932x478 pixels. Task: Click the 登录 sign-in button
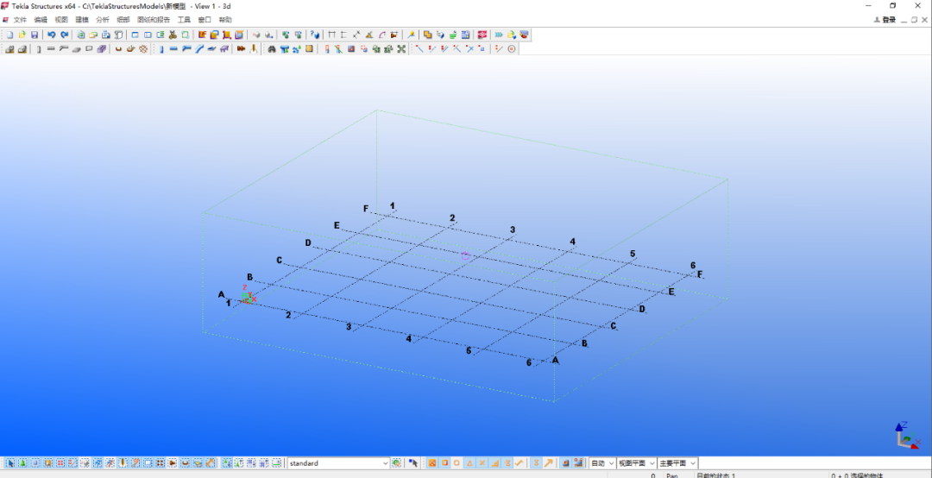pyautogui.click(x=885, y=19)
